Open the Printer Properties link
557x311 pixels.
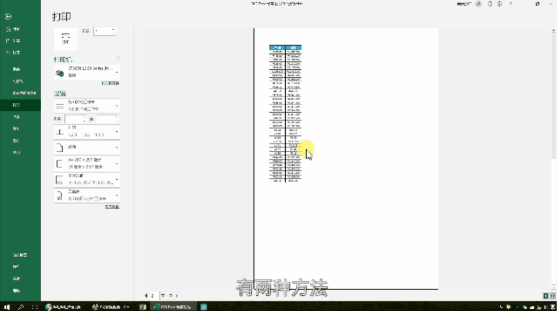[x=110, y=83]
